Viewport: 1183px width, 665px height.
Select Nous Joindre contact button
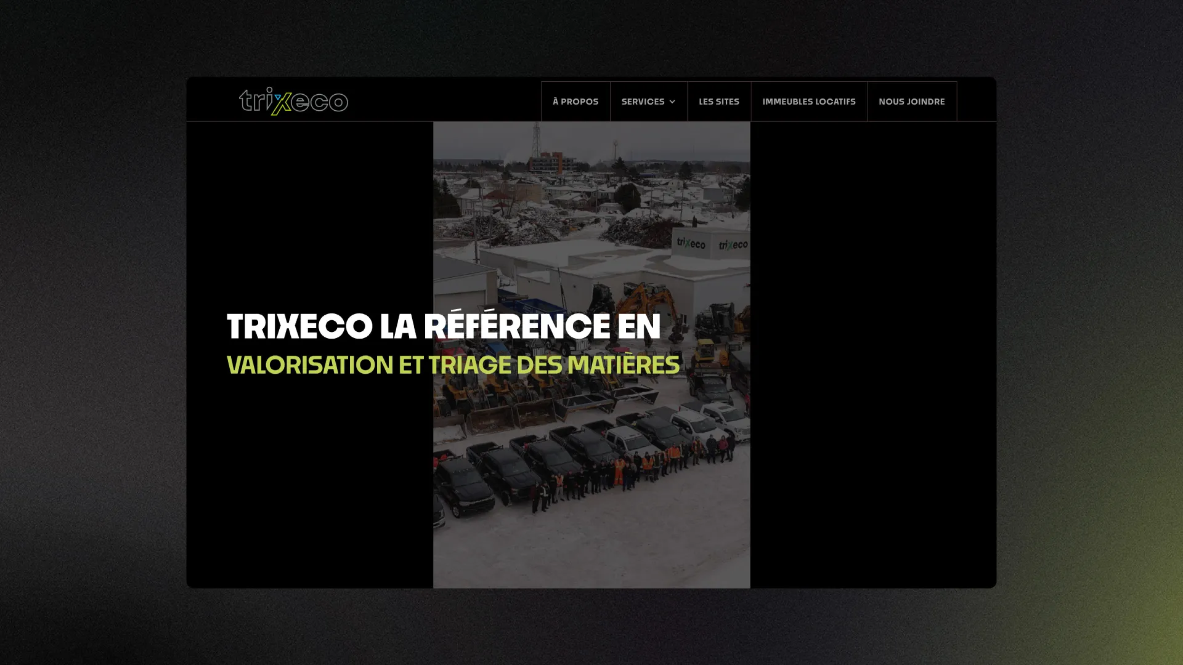911,102
